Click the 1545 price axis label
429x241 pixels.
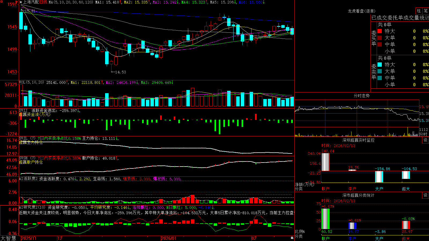point(12,27)
